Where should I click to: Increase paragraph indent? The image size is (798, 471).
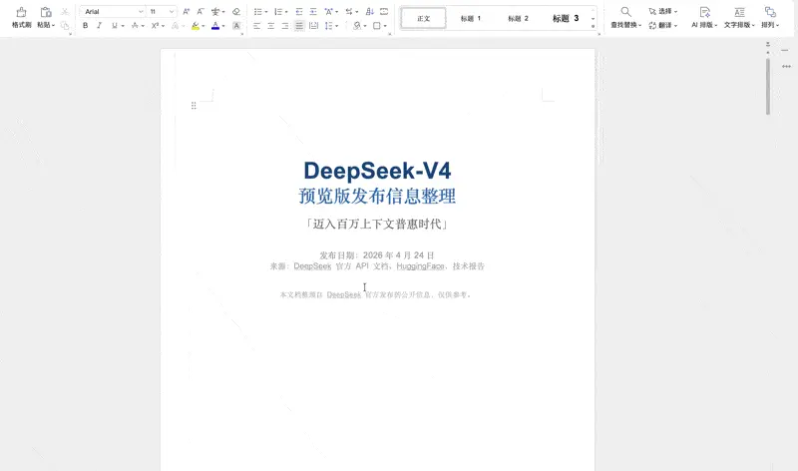coord(313,11)
